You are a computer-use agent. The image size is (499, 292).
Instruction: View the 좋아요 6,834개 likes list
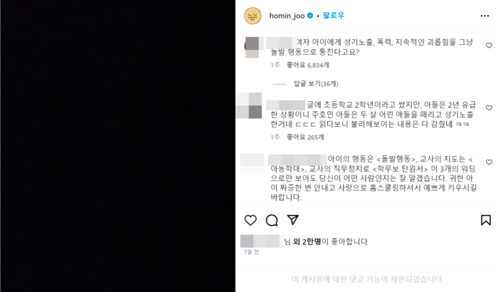[308, 65]
